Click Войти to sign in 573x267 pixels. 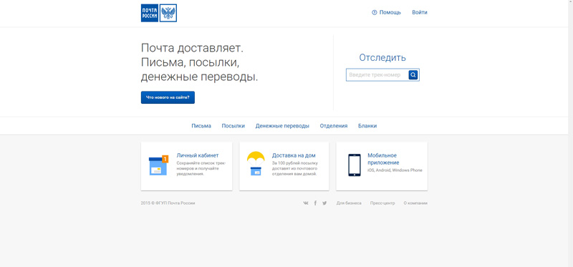point(420,12)
